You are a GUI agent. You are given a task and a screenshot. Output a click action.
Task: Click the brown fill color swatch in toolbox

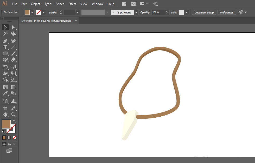coord(6,124)
